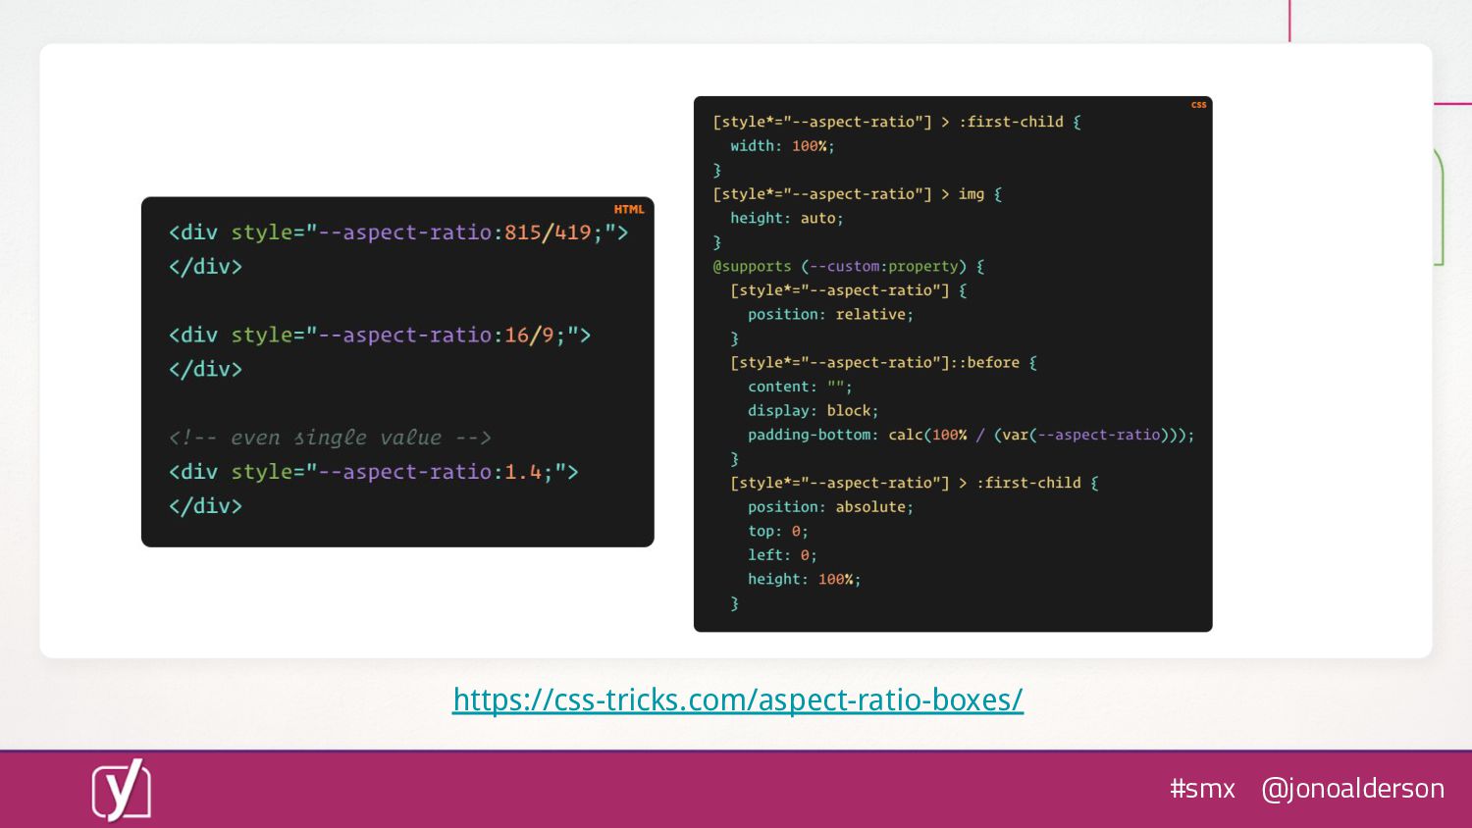Click the div with aspect-ratio 815/419 line
1472x828 pixels.
[398, 233]
